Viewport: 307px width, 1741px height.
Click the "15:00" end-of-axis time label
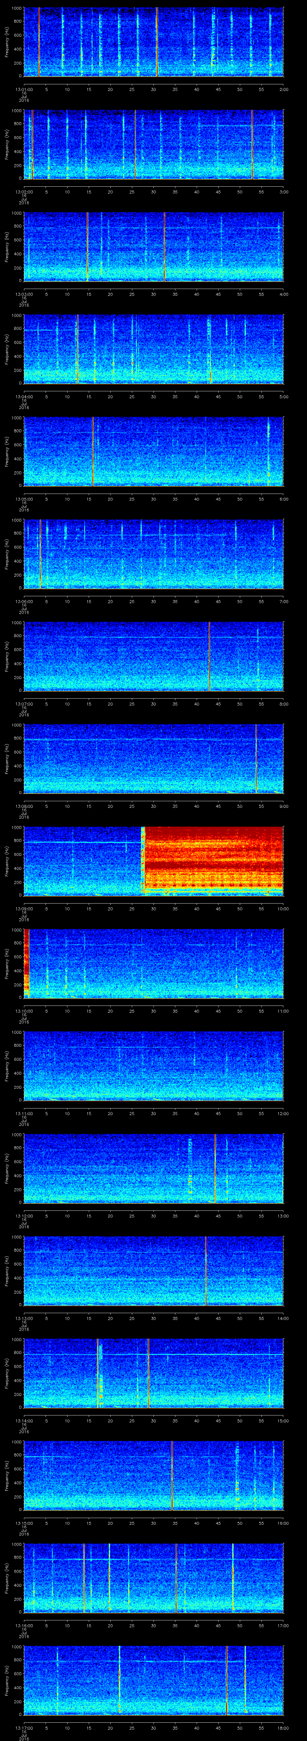[x=283, y=1421]
